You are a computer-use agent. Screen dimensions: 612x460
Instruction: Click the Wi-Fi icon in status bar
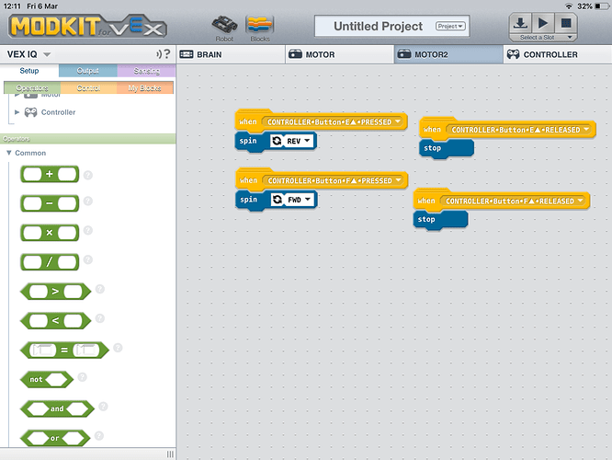[x=569, y=6]
